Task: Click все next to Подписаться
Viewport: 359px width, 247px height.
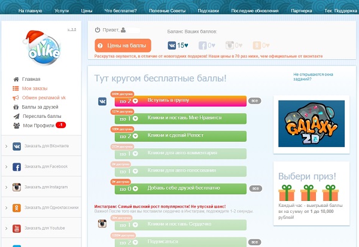Action: click(x=255, y=242)
